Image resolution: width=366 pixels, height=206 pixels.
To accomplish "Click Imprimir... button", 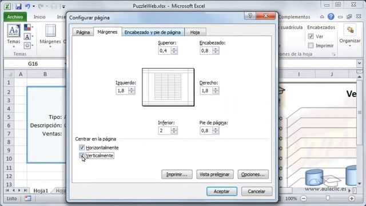I will pyautogui.click(x=177, y=175).
